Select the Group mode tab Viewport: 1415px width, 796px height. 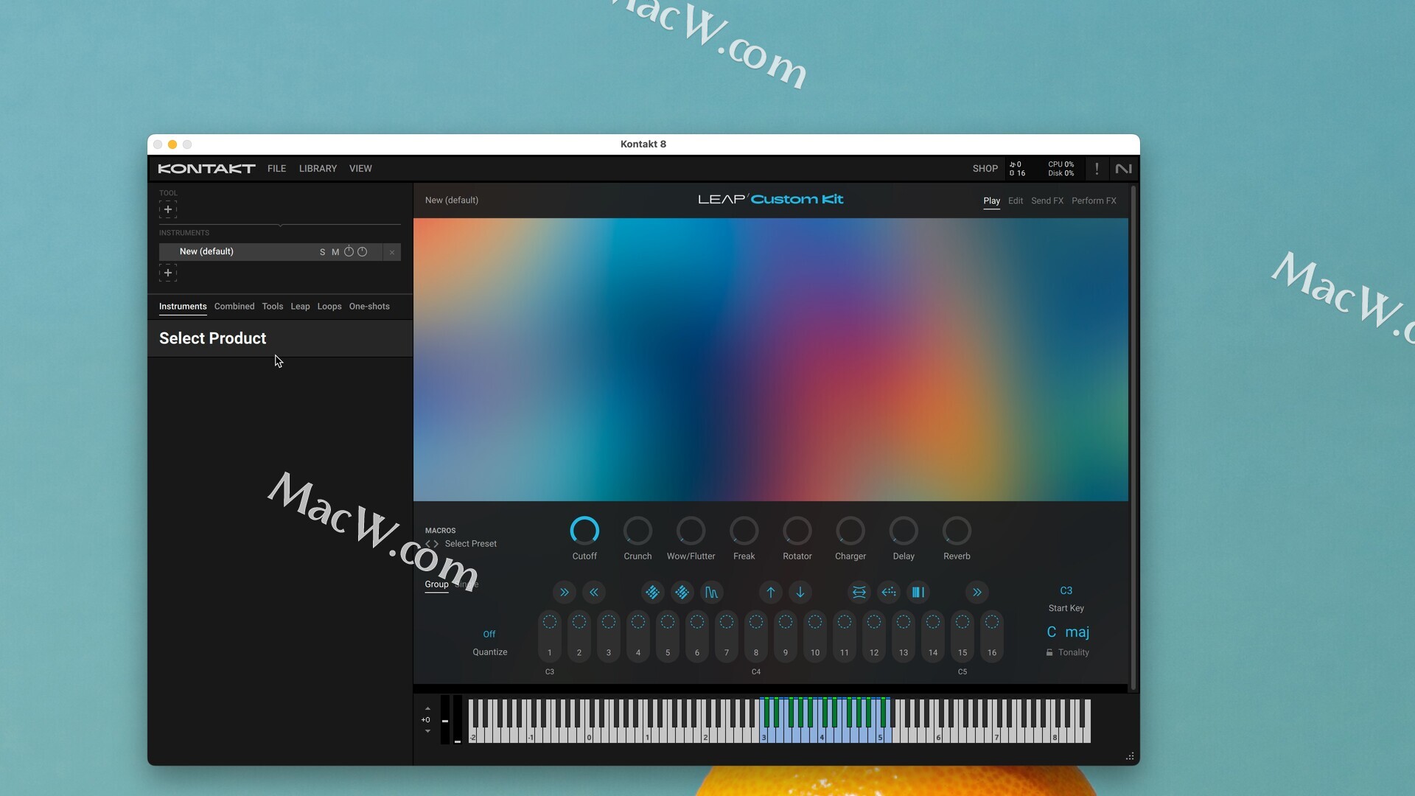pos(436,584)
